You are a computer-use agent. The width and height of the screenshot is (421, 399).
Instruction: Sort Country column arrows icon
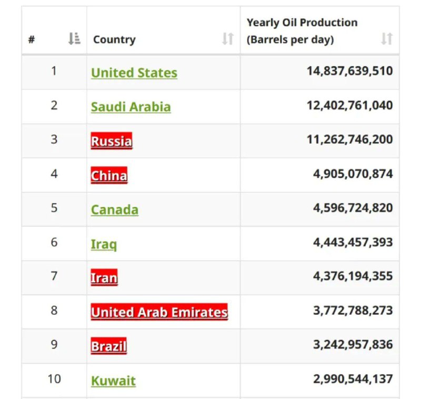coord(228,38)
